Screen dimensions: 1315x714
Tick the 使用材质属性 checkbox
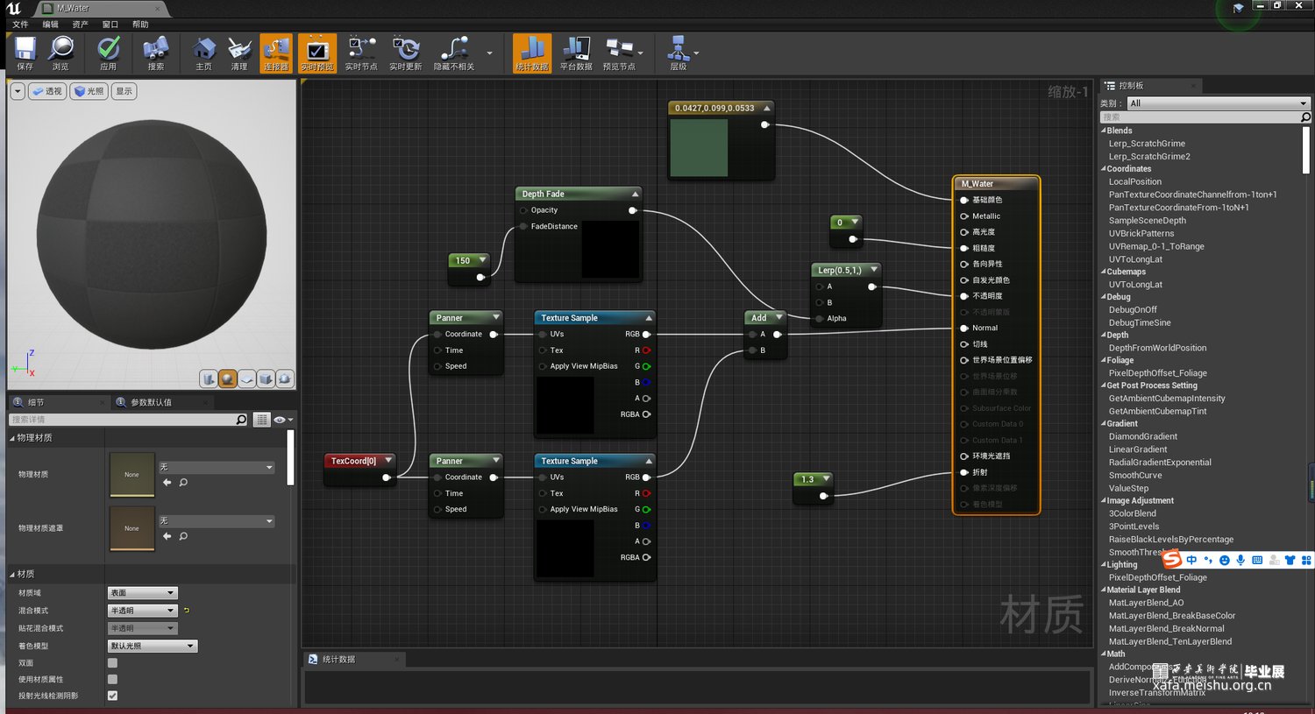(112, 679)
